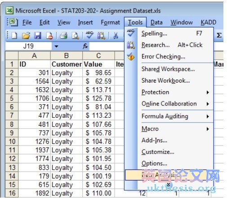Click the Customer header cell

tap(67, 64)
